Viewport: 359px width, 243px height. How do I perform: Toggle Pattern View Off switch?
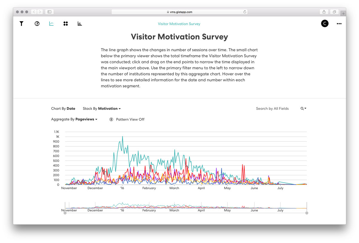tap(127, 119)
